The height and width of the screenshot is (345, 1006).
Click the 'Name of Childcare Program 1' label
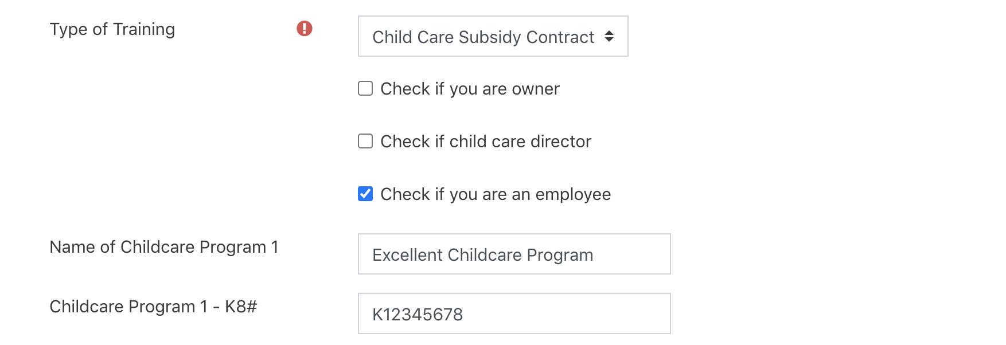click(163, 247)
